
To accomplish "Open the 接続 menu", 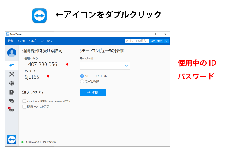I will click(x=11, y=41).
